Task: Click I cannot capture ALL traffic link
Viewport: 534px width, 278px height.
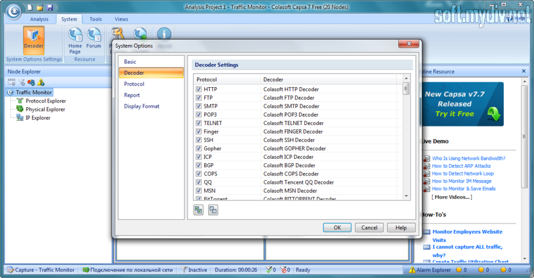Action: click(x=468, y=251)
